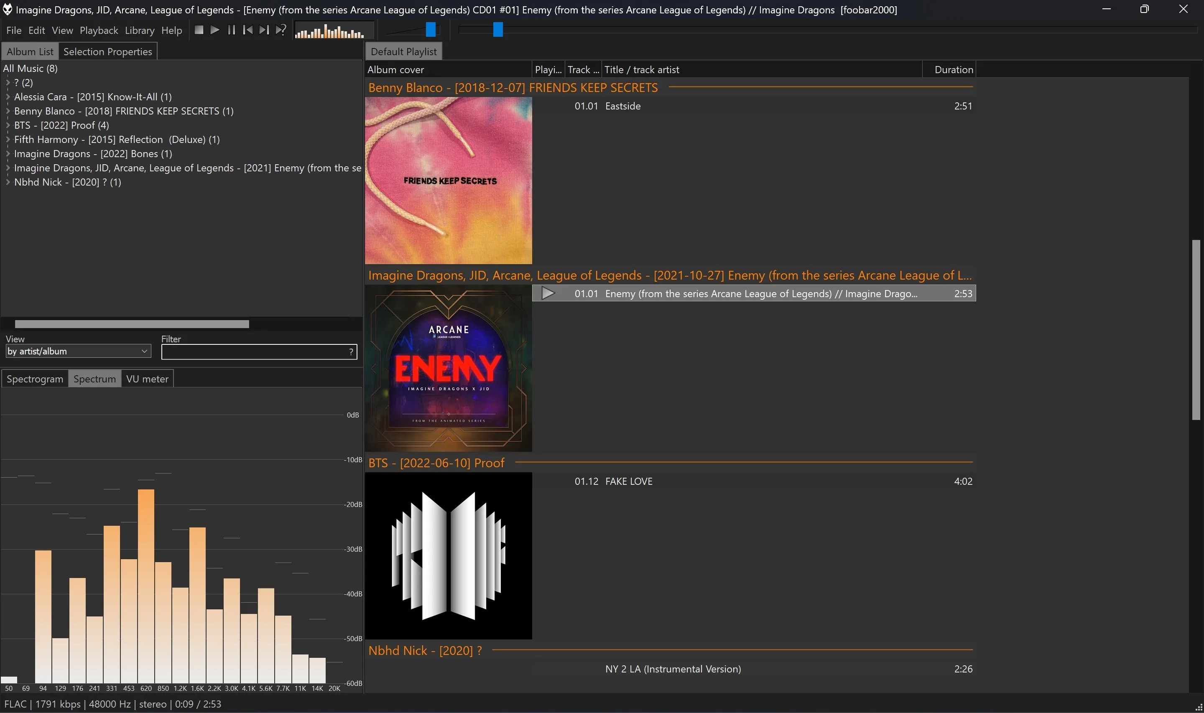Click the play icon in the toolbar
1204x713 pixels.
tap(215, 29)
